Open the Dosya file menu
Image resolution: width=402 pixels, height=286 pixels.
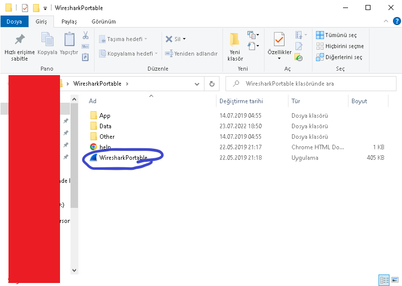(14, 22)
